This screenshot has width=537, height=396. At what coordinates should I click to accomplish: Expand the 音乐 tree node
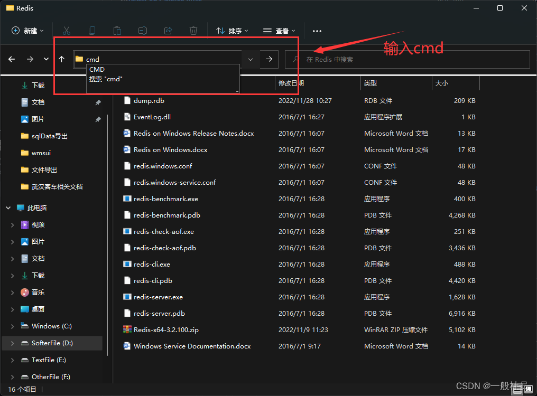click(12, 293)
